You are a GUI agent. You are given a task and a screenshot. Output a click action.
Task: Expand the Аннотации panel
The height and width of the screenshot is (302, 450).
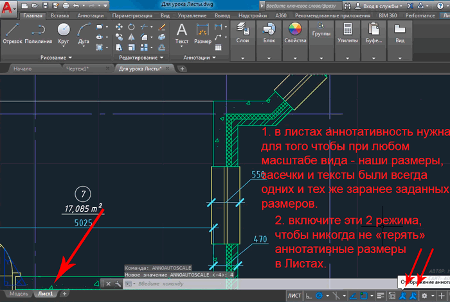coord(199,58)
